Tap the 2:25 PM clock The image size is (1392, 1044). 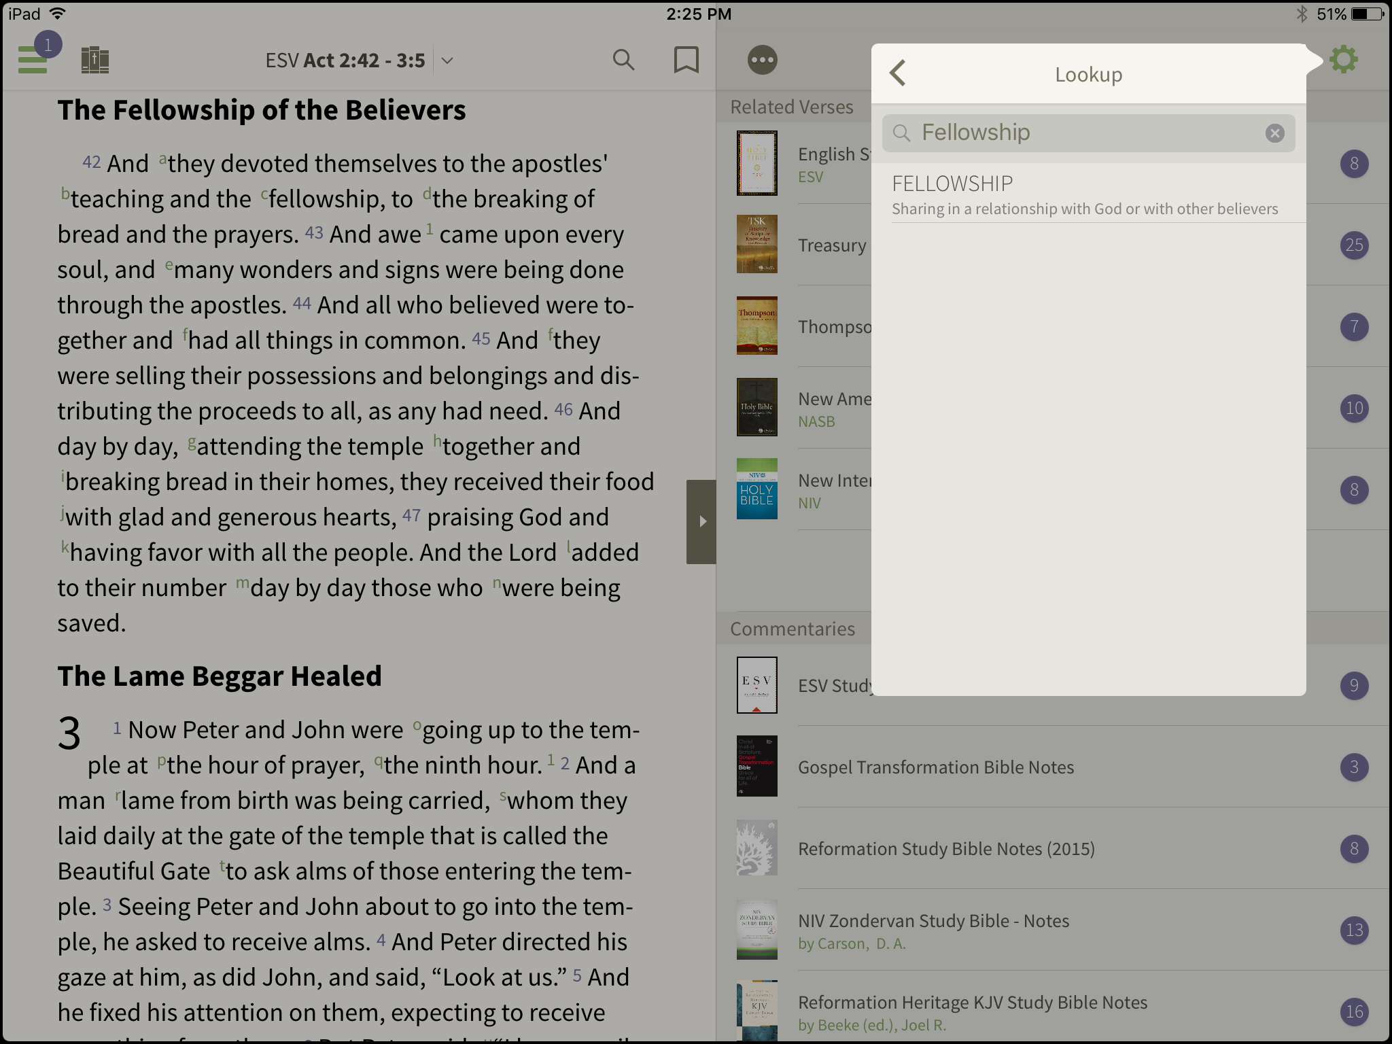point(699,14)
